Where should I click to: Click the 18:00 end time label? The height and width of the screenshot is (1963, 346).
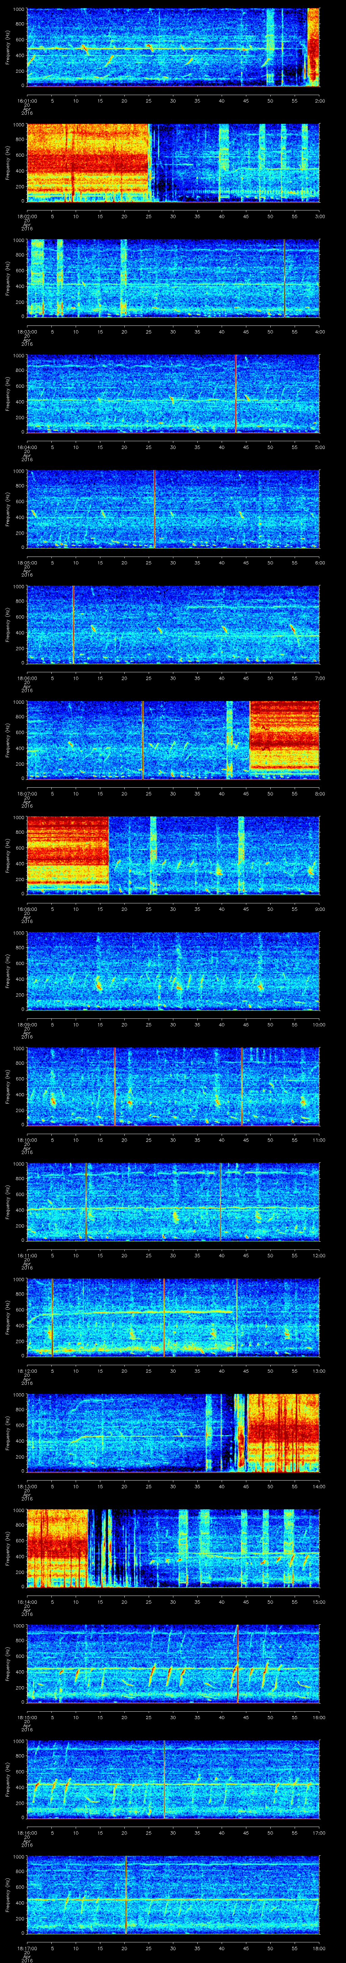pos(319,1948)
